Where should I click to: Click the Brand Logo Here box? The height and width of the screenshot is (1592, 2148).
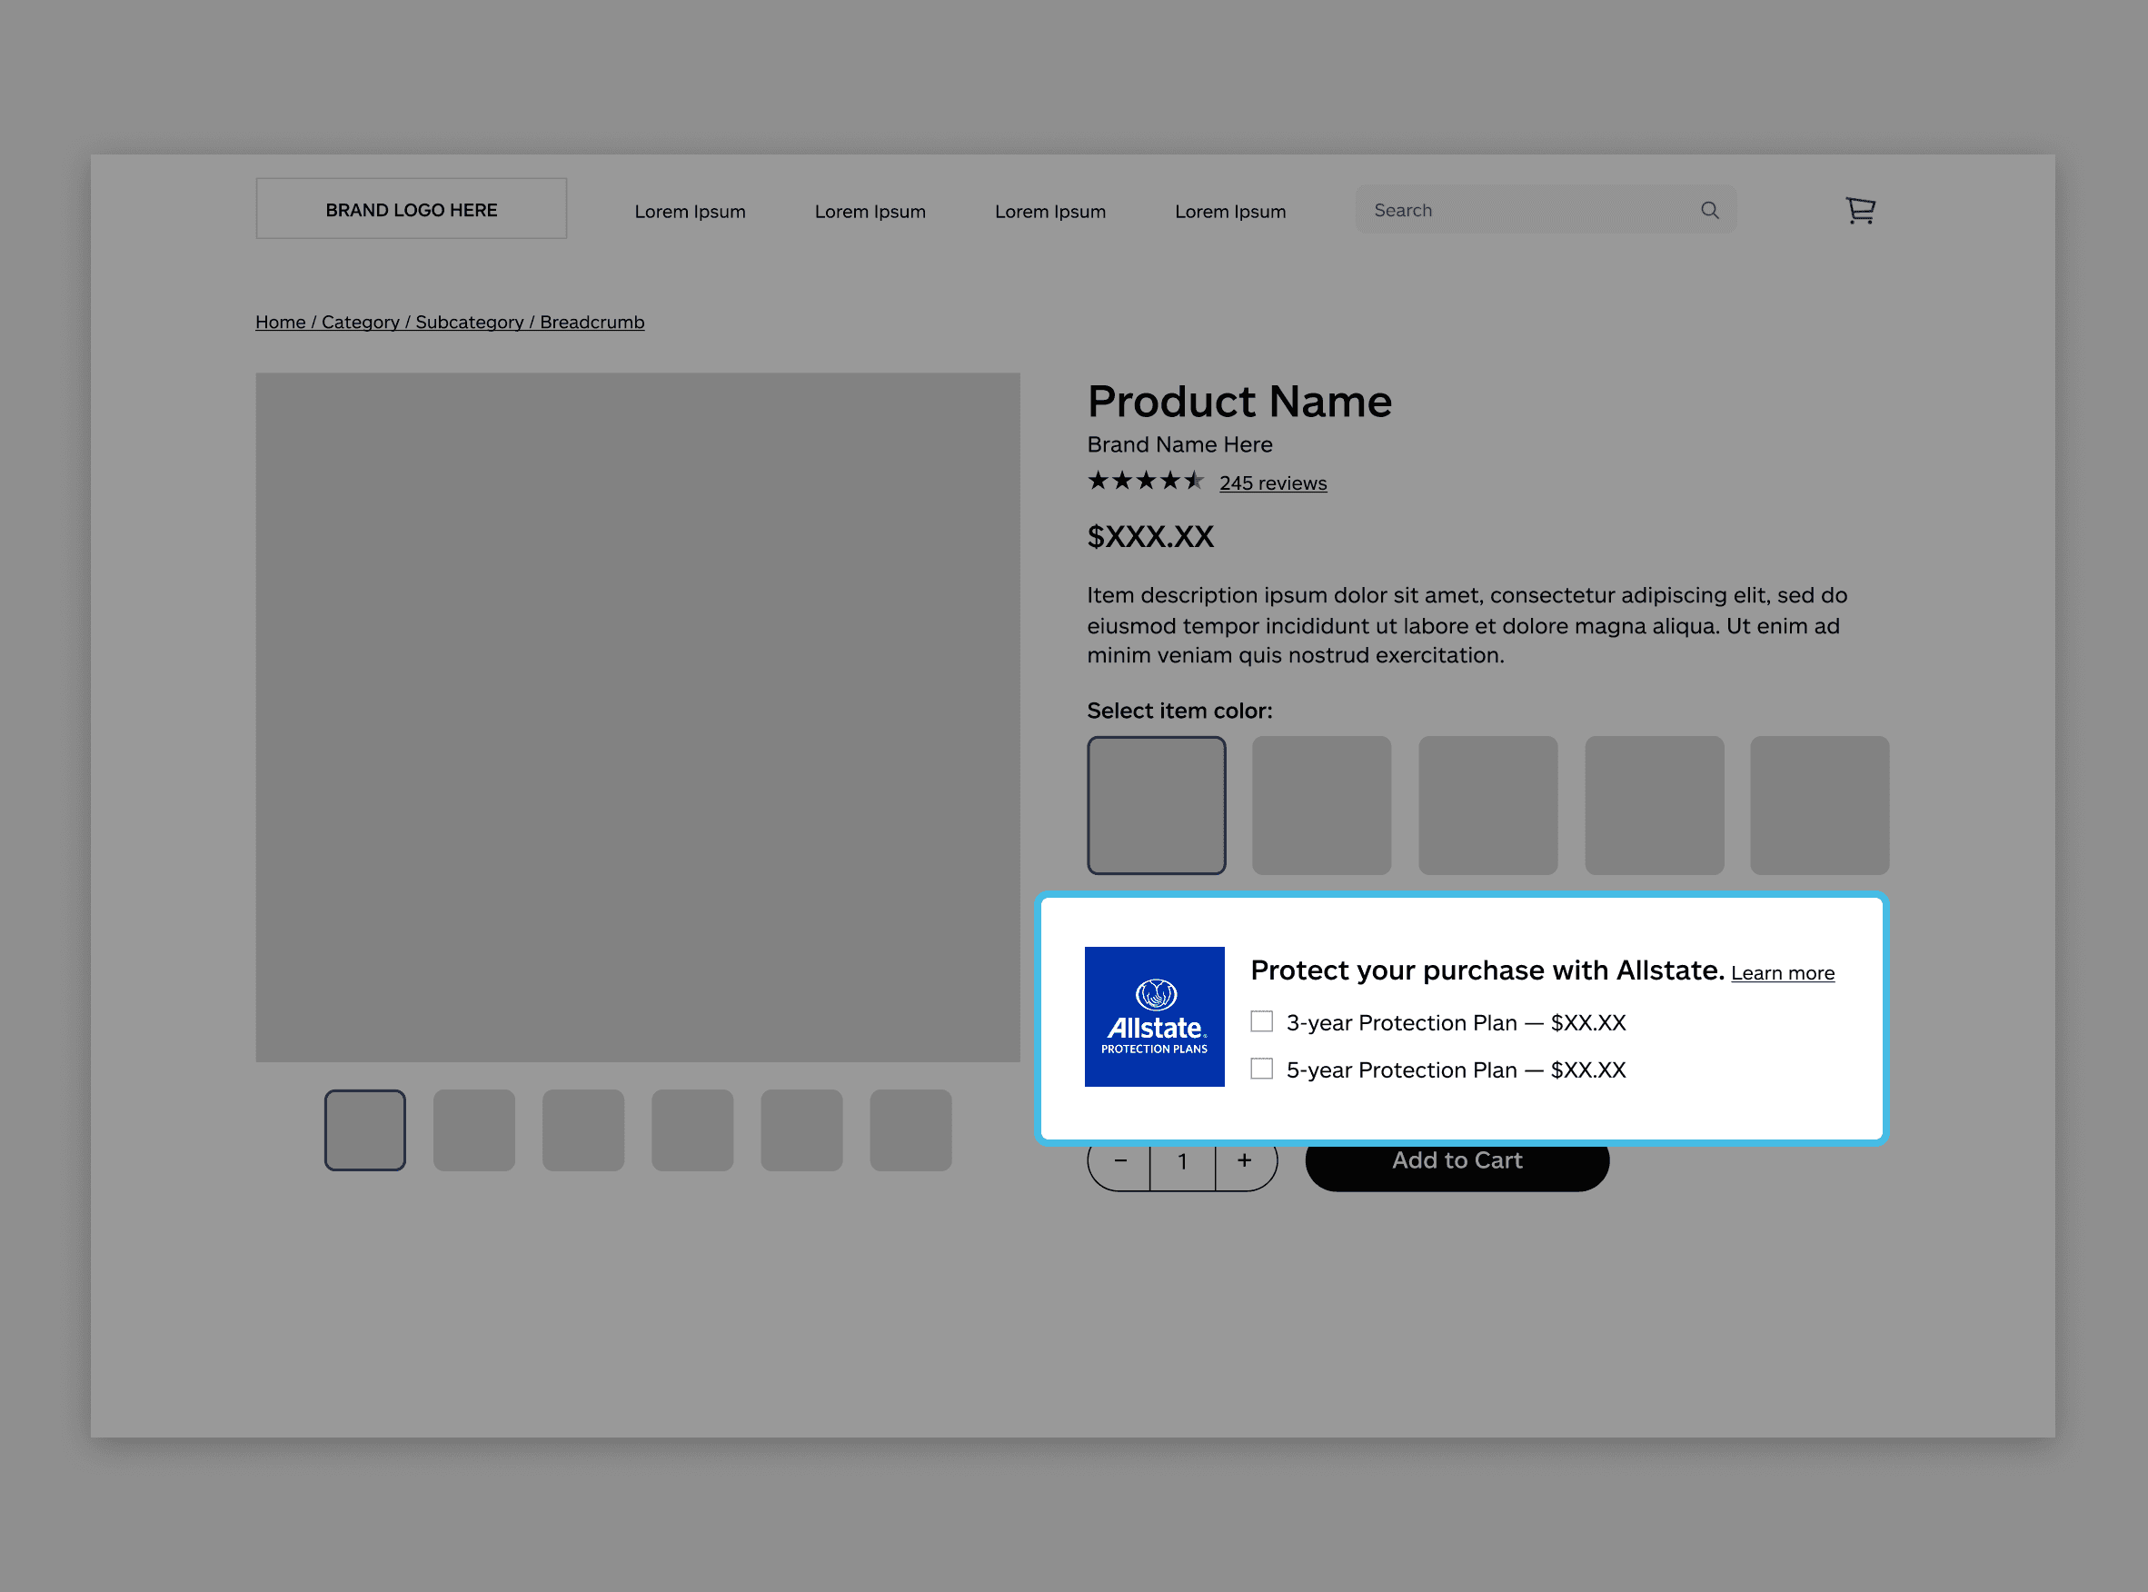pyautogui.click(x=412, y=208)
